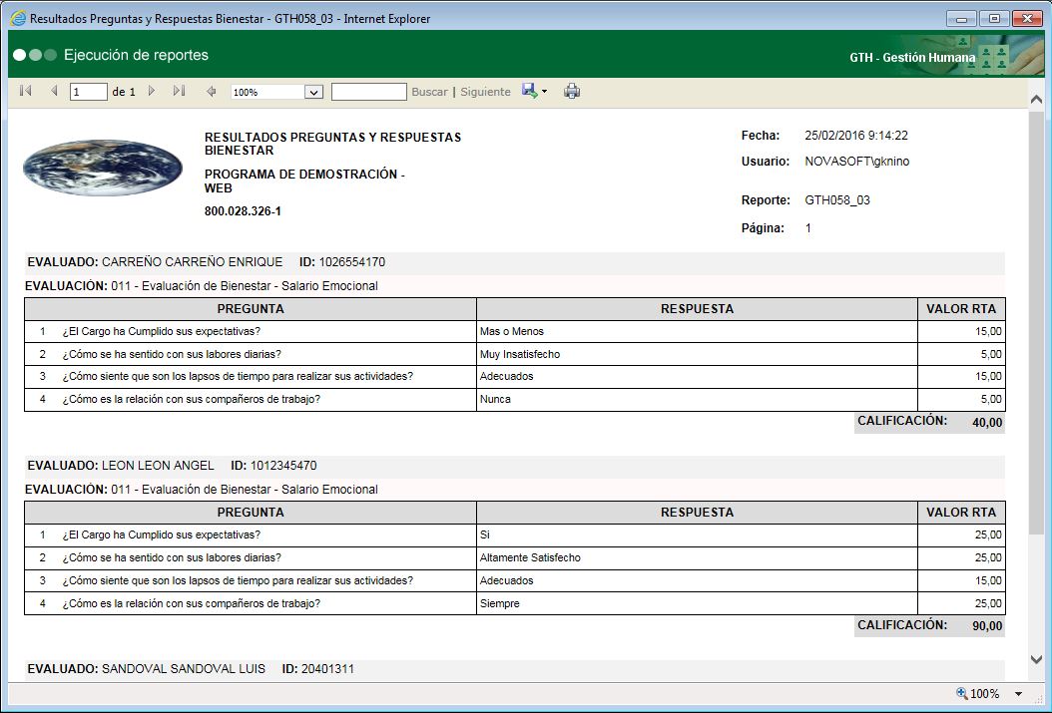Click the 'de 1' total pages text
Viewport: 1052px width, 713px height.
(124, 92)
